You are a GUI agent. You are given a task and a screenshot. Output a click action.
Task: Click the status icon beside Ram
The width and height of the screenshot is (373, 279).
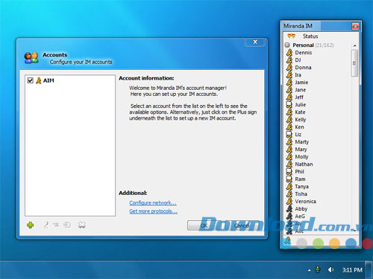[x=289, y=179]
